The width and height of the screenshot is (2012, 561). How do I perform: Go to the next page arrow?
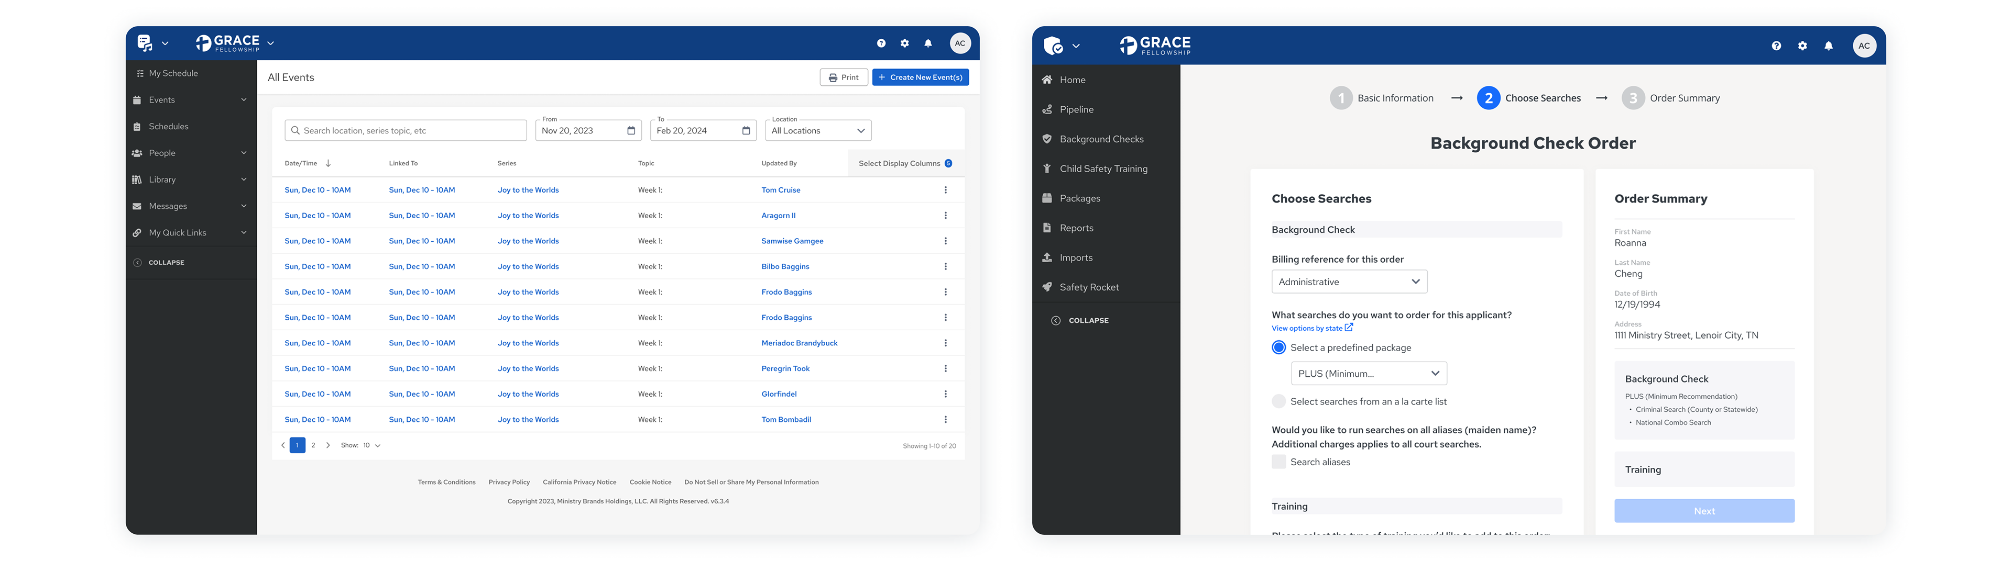click(x=328, y=445)
